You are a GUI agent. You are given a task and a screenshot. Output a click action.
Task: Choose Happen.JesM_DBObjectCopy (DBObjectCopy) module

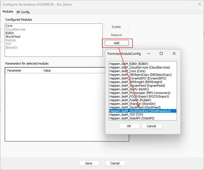tap(143, 75)
